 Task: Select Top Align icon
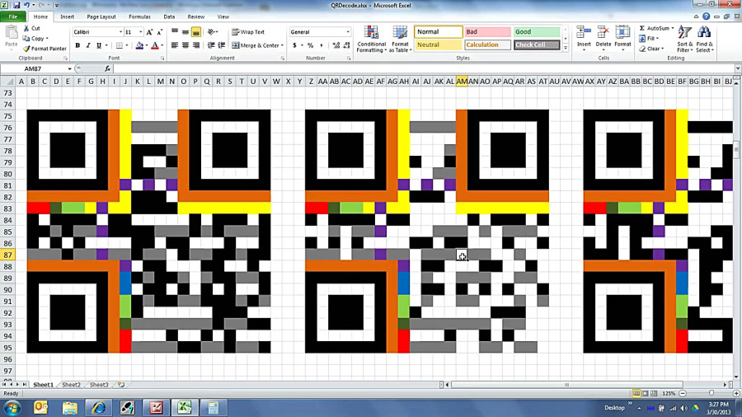(x=175, y=31)
